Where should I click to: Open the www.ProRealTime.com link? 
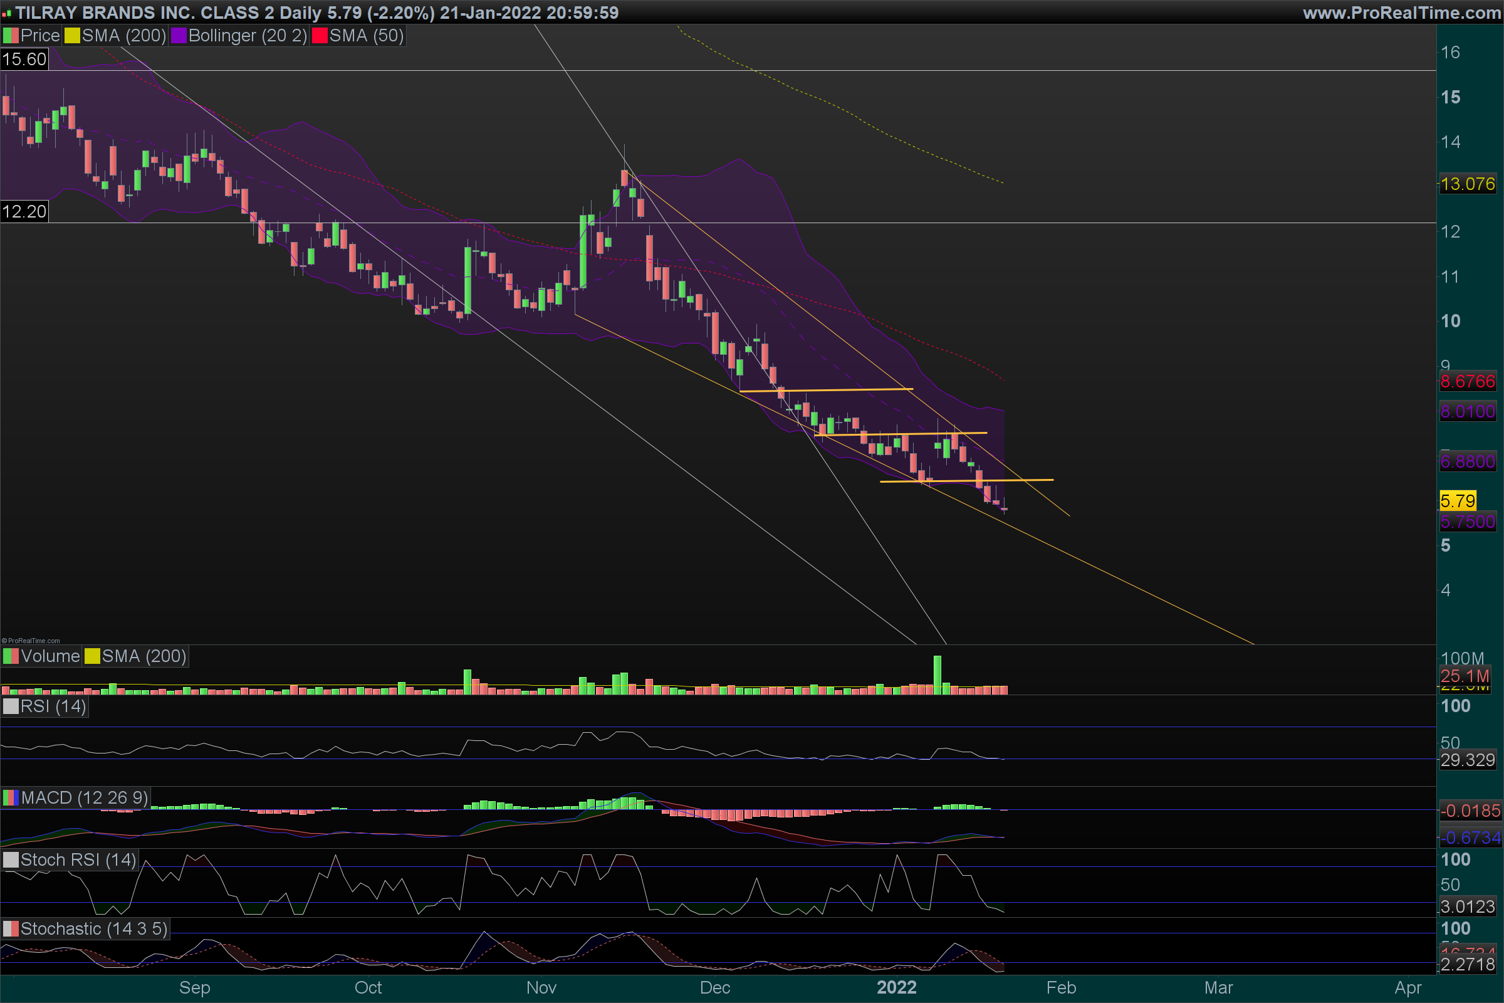(1401, 12)
